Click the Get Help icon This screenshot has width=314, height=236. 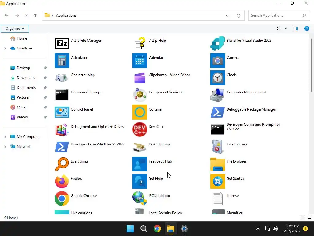140,181
